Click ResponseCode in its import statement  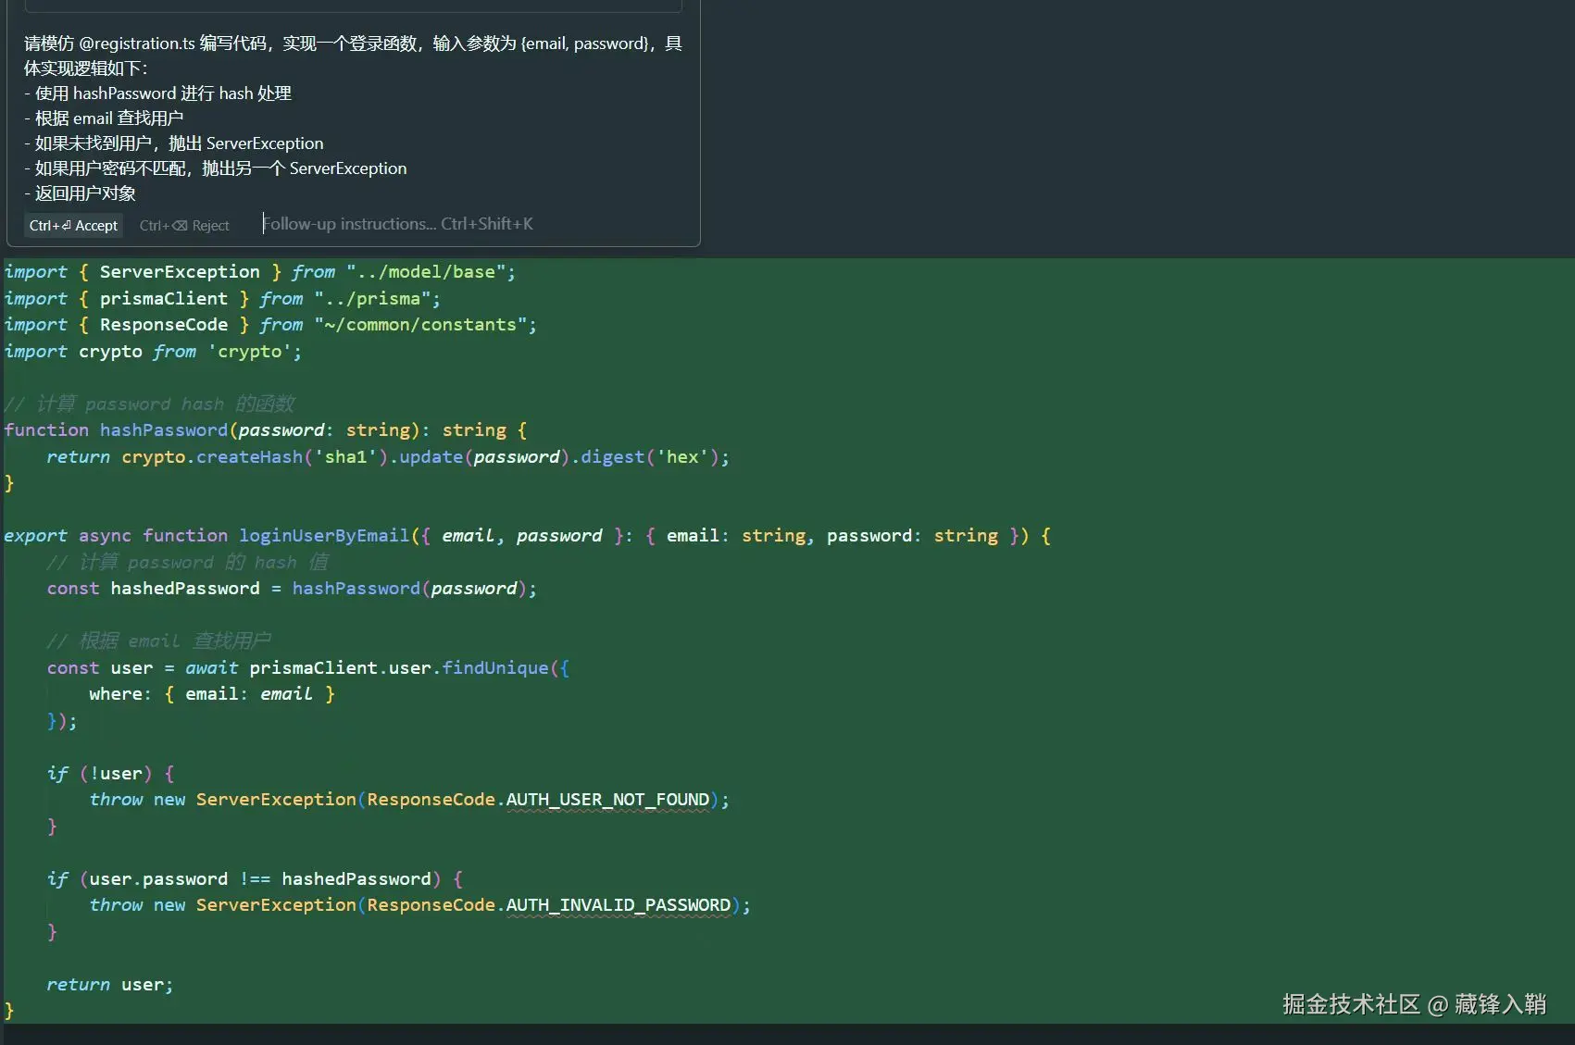[x=164, y=324]
